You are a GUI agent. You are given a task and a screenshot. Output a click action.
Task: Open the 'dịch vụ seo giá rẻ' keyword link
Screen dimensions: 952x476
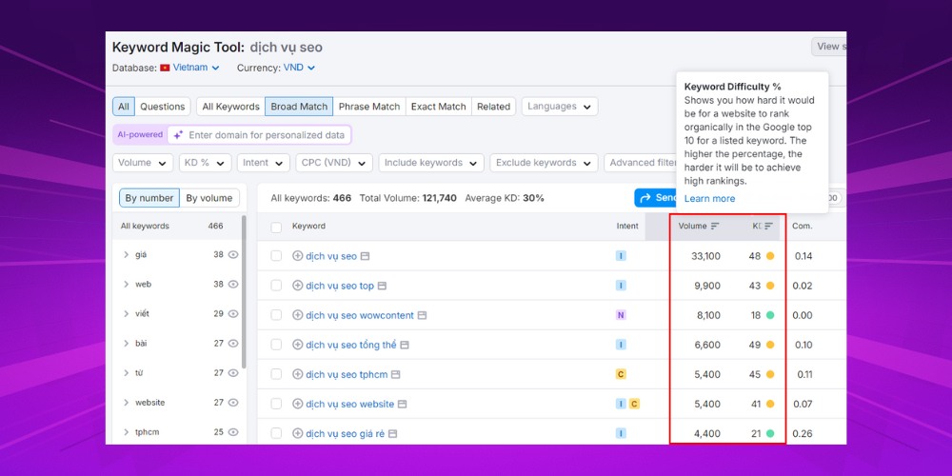(345, 433)
